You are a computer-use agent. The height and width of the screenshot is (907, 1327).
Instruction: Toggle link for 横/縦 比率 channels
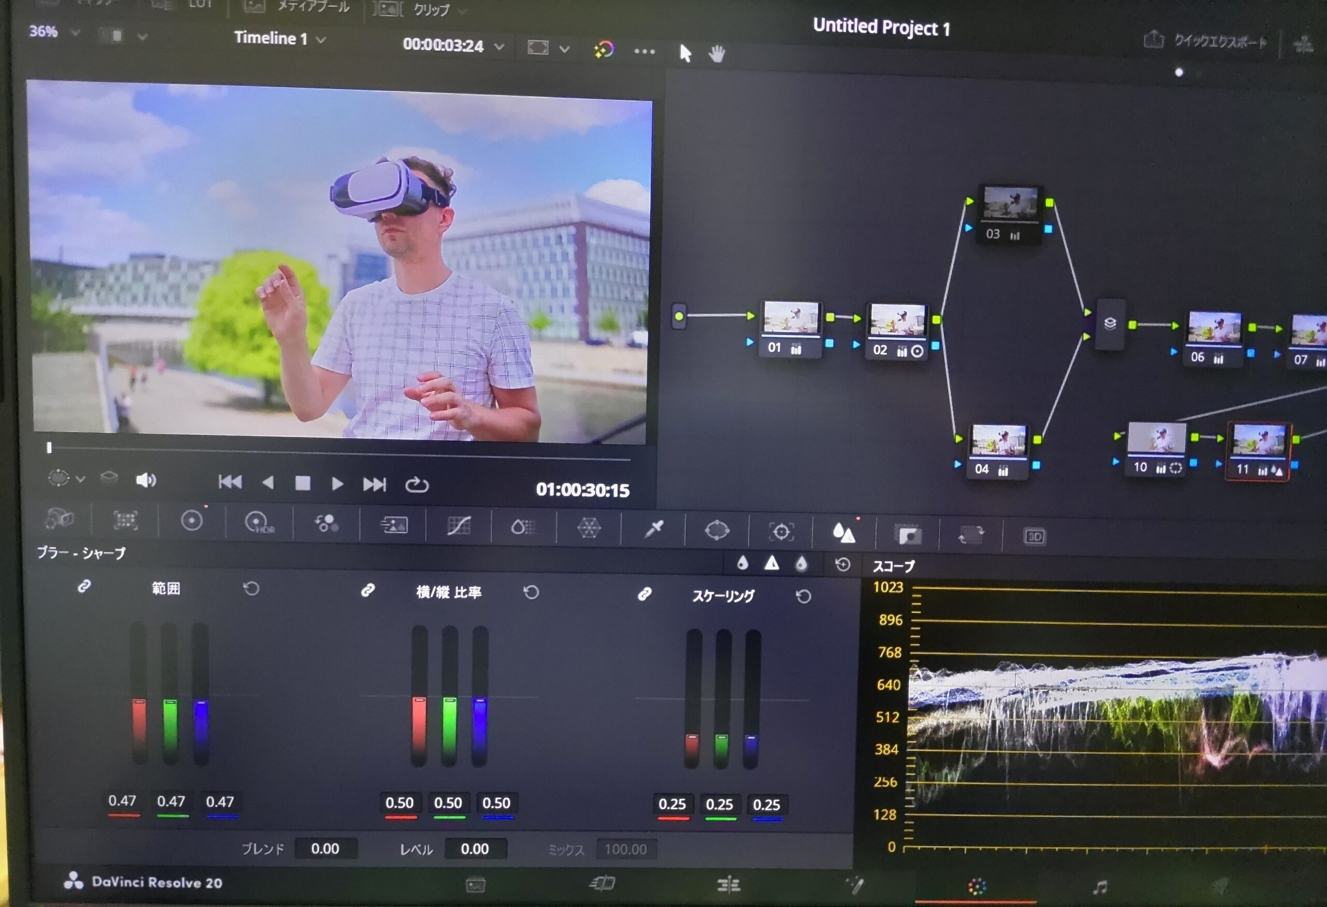click(x=368, y=590)
